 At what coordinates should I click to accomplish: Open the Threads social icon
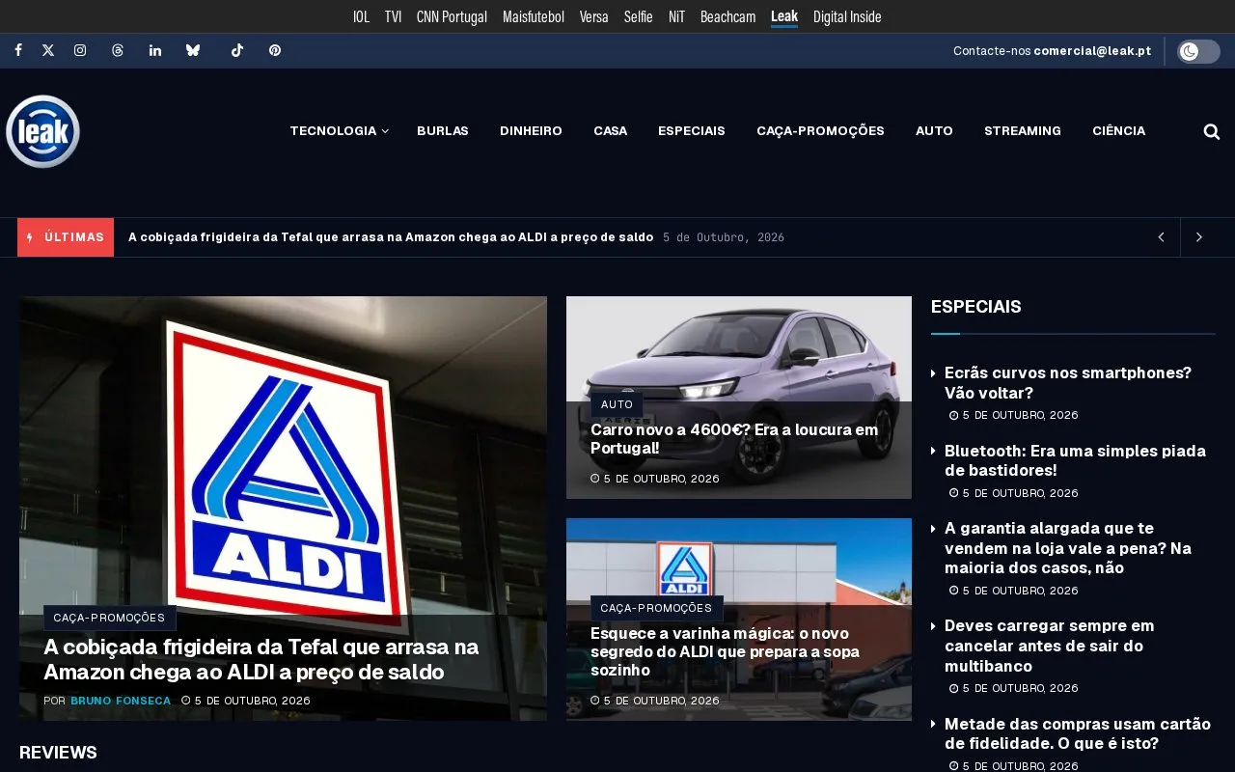pyautogui.click(x=118, y=50)
